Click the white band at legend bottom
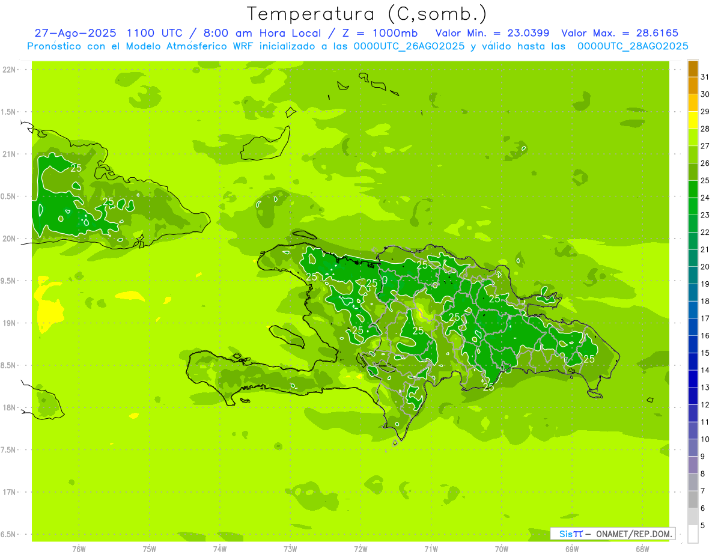 [693, 534]
